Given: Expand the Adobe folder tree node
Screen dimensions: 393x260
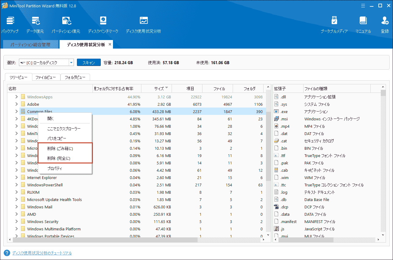Looking at the screenshot, I should pyautogui.click(x=16, y=104).
